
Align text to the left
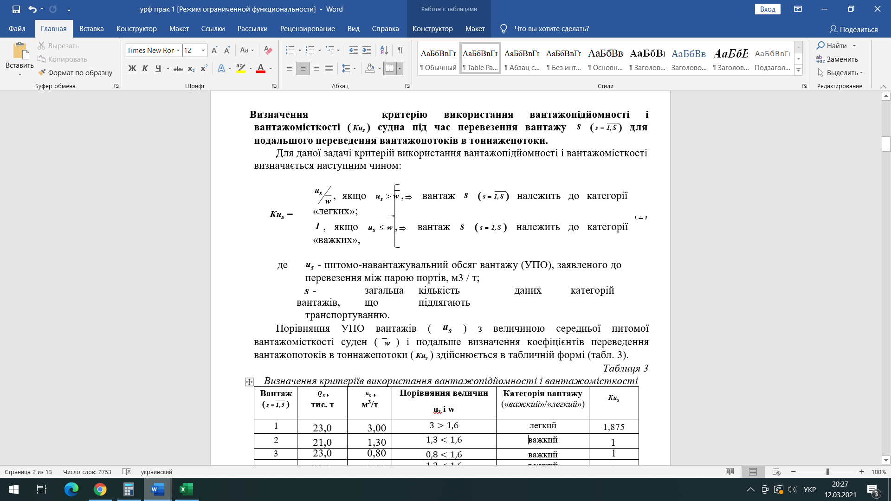click(x=290, y=69)
